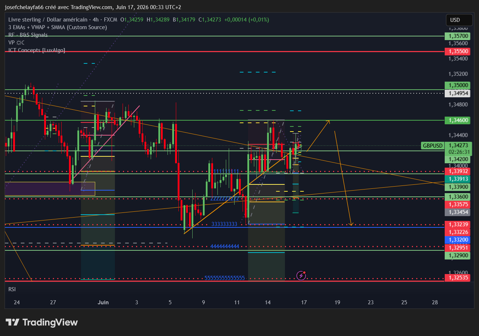Click the 'Juin' date label on time axis

pos(103,302)
